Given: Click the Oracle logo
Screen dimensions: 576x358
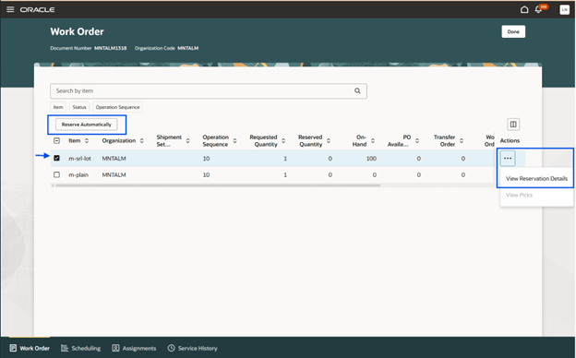Looking at the screenshot, I should (37, 9).
